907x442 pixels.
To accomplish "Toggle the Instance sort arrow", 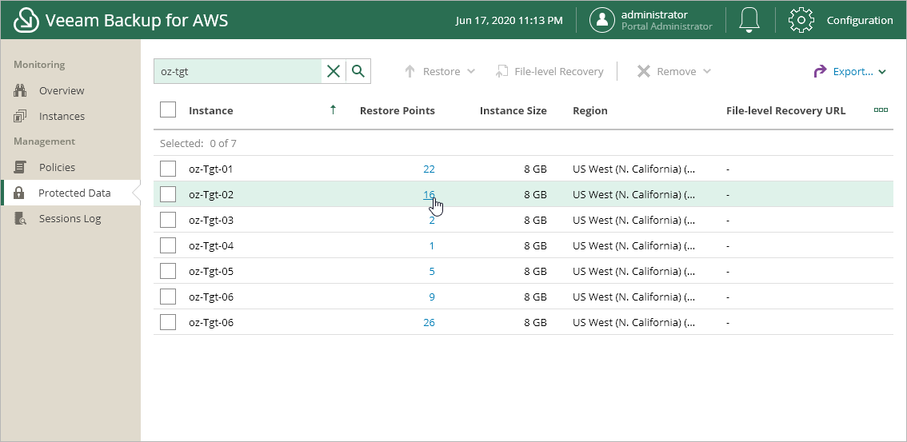I will click(x=333, y=110).
